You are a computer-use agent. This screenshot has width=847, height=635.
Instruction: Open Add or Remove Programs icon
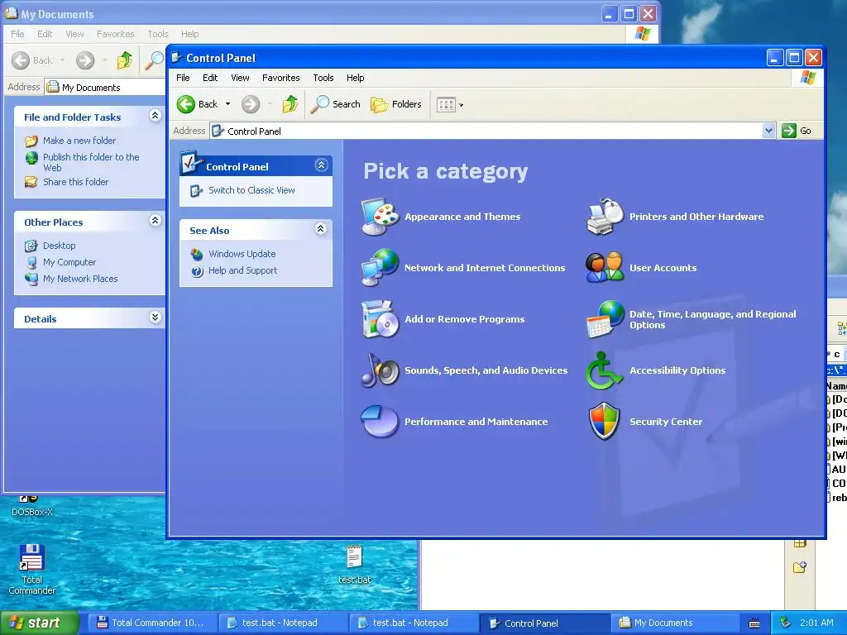coord(380,318)
